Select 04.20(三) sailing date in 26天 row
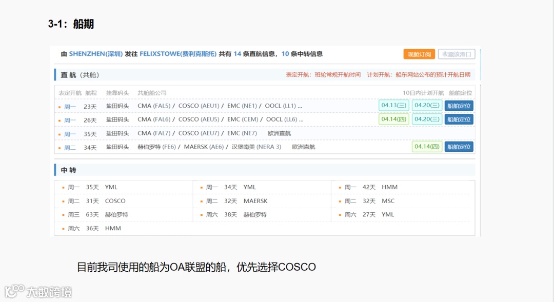 [x=427, y=119]
